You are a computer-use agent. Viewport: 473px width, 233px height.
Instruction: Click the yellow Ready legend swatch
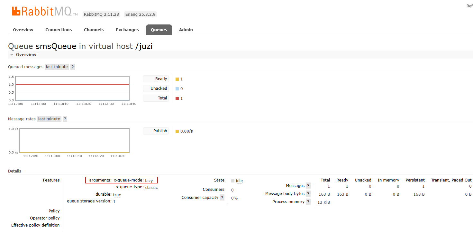177,79
